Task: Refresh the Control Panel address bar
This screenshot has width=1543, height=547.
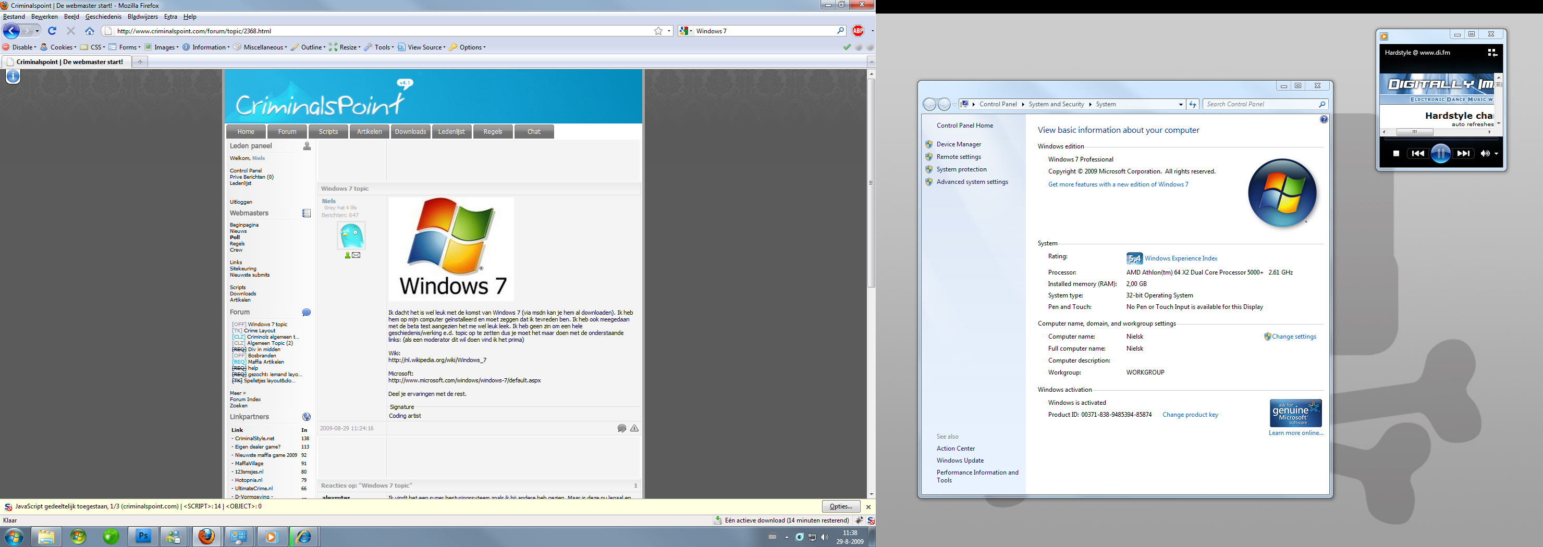Action: tap(1193, 104)
